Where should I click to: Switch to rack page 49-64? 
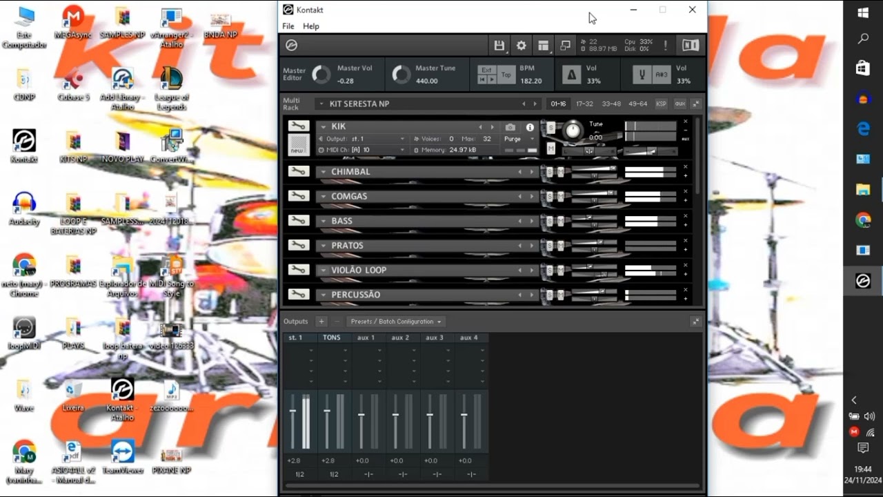point(638,104)
